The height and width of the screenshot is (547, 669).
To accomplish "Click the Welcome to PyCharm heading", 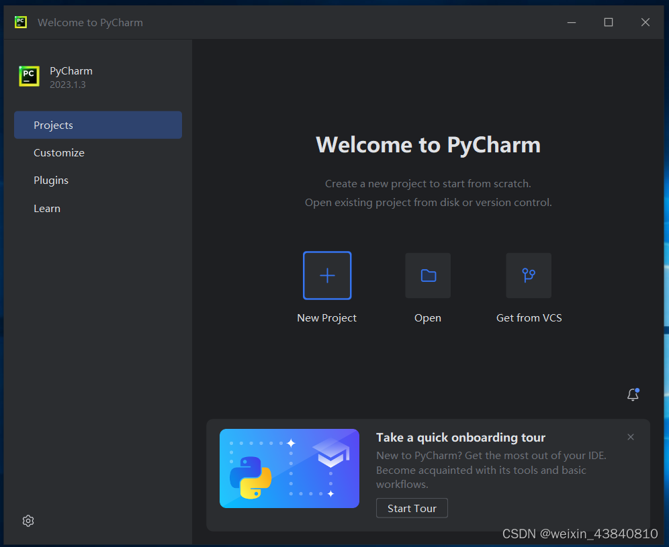I will point(428,144).
